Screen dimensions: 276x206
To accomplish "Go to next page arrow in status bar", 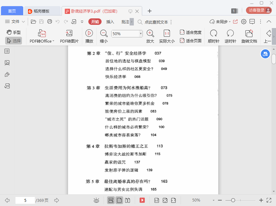I will pos(56,200).
